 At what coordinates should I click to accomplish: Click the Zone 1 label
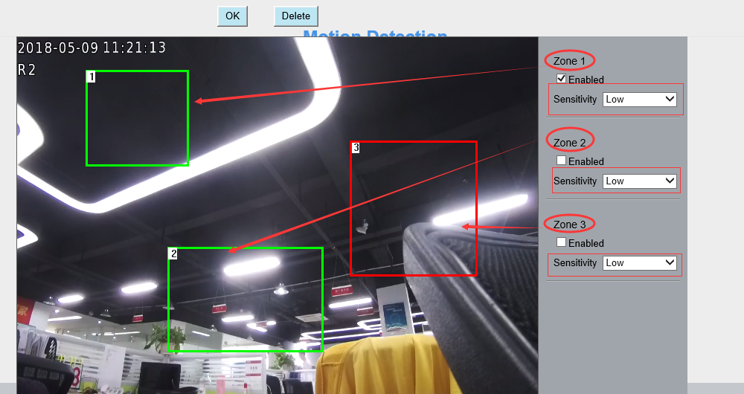coord(569,61)
